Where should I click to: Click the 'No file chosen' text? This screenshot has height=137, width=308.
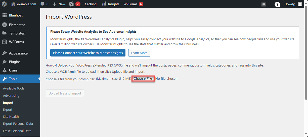(166, 78)
